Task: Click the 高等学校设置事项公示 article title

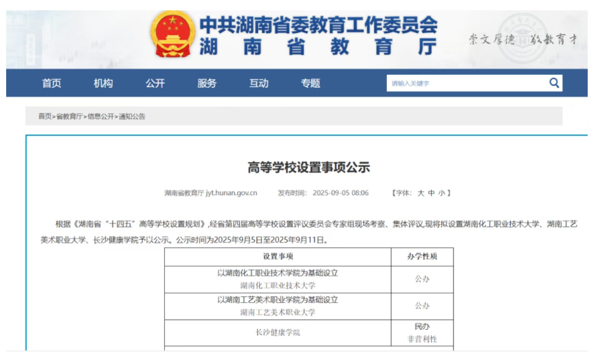Action: click(309, 167)
